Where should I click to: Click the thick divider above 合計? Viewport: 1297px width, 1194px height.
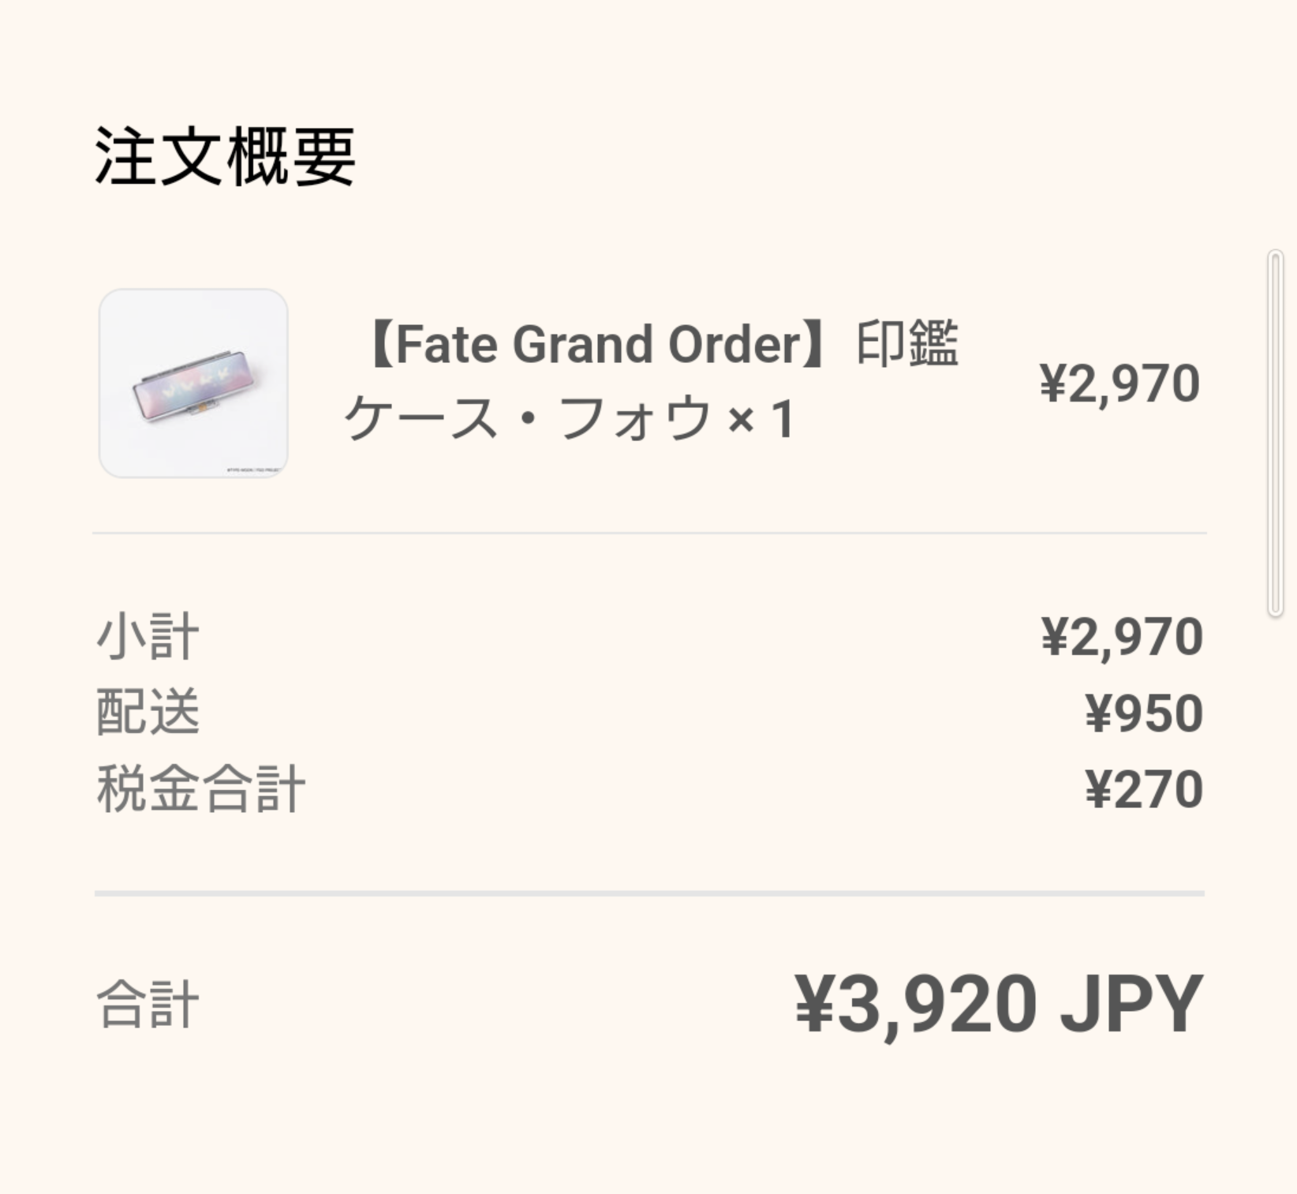(649, 893)
